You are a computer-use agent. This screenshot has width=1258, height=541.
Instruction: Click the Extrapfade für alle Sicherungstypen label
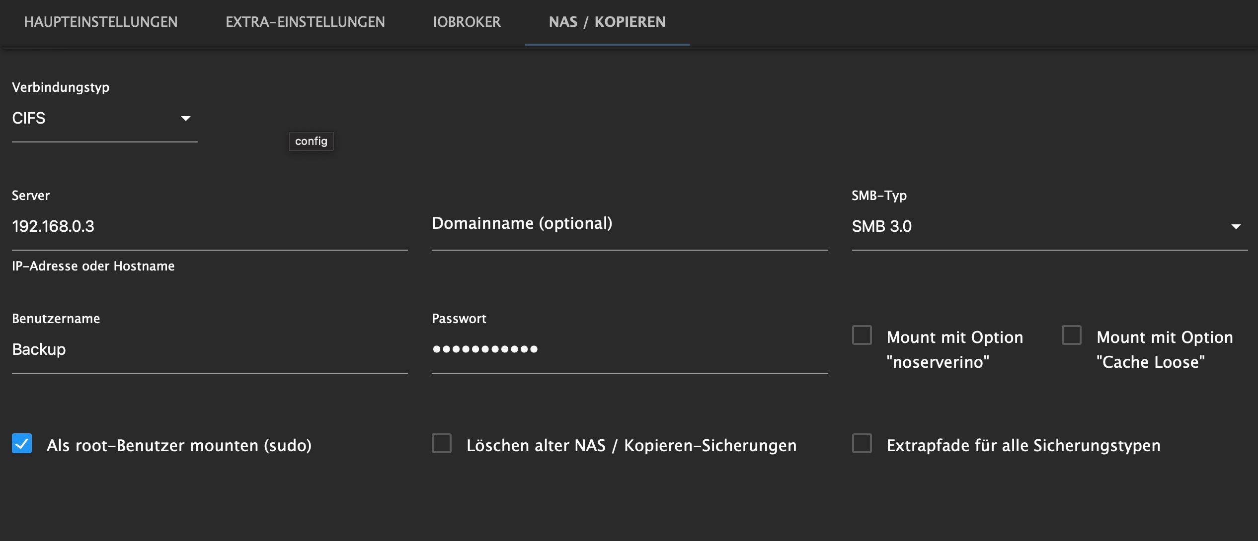(x=1023, y=445)
